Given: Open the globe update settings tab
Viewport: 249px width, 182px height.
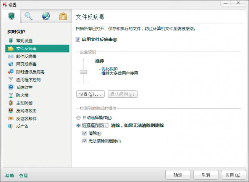Looking at the screenshot, I should click(x=46, y=16).
